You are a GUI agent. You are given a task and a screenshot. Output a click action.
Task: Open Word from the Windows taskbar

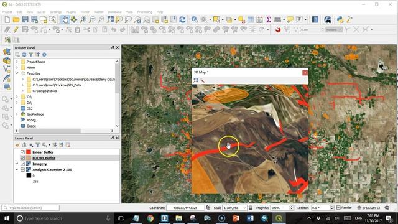click(x=250, y=218)
